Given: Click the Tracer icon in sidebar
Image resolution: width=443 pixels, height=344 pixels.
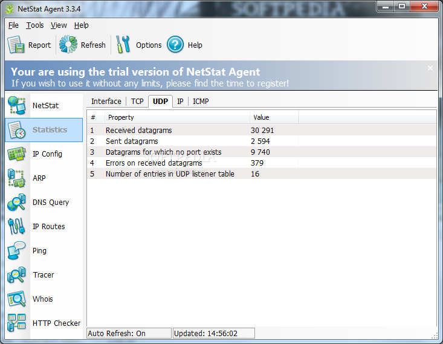Looking at the screenshot, I should (x=17, y=274).
